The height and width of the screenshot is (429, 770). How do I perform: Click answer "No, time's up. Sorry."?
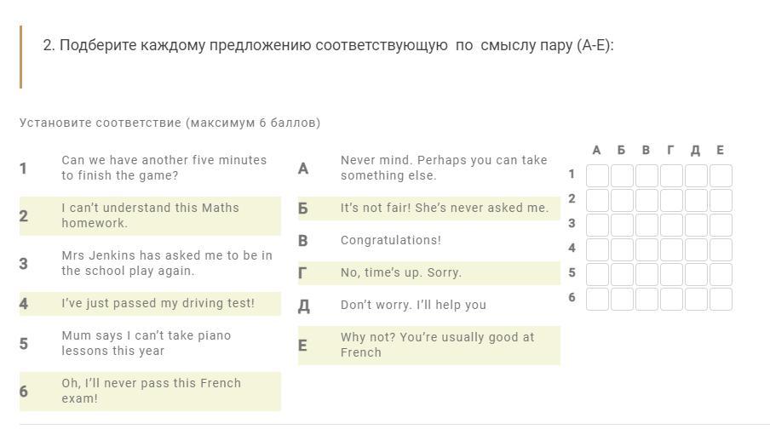[x=400, y=272]
